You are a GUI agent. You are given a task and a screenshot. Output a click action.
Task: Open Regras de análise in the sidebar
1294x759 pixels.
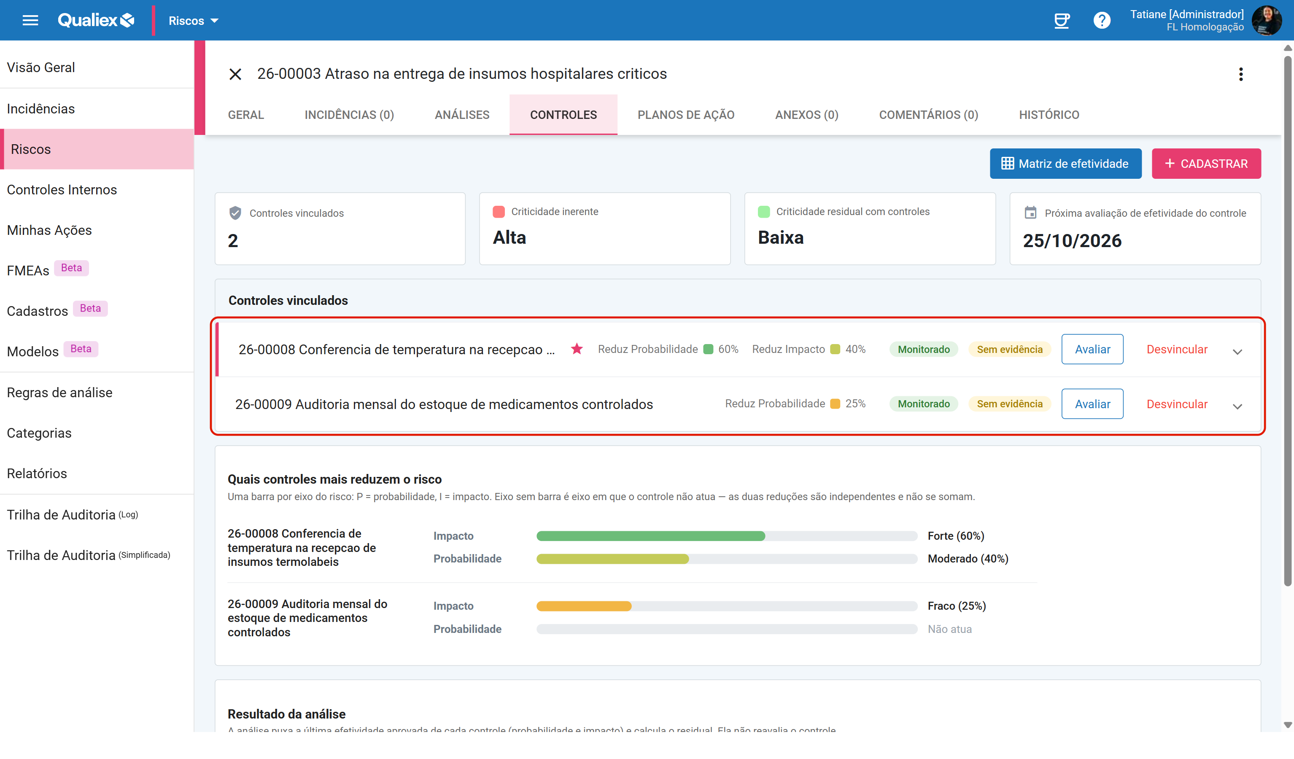pyautogui.click(x=97, y=392)
